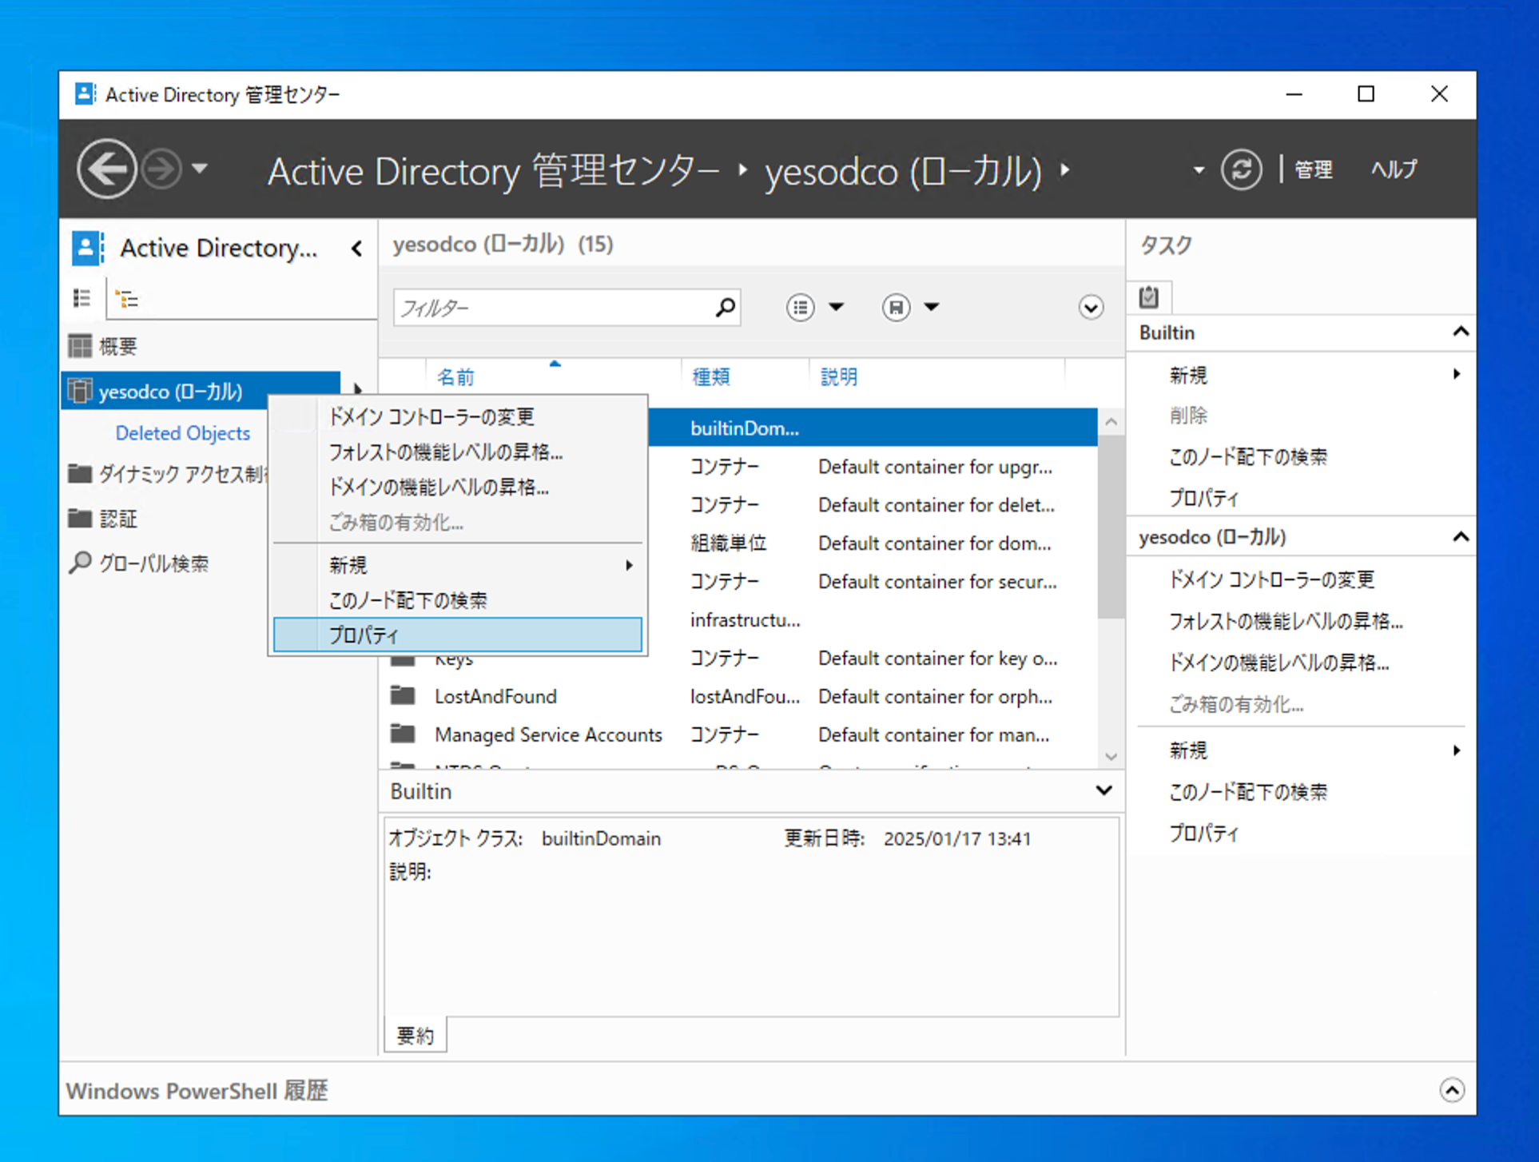Select the builtinDom... highlighted row
This screenshot has height=1162, width=1539.
point(873,428)
